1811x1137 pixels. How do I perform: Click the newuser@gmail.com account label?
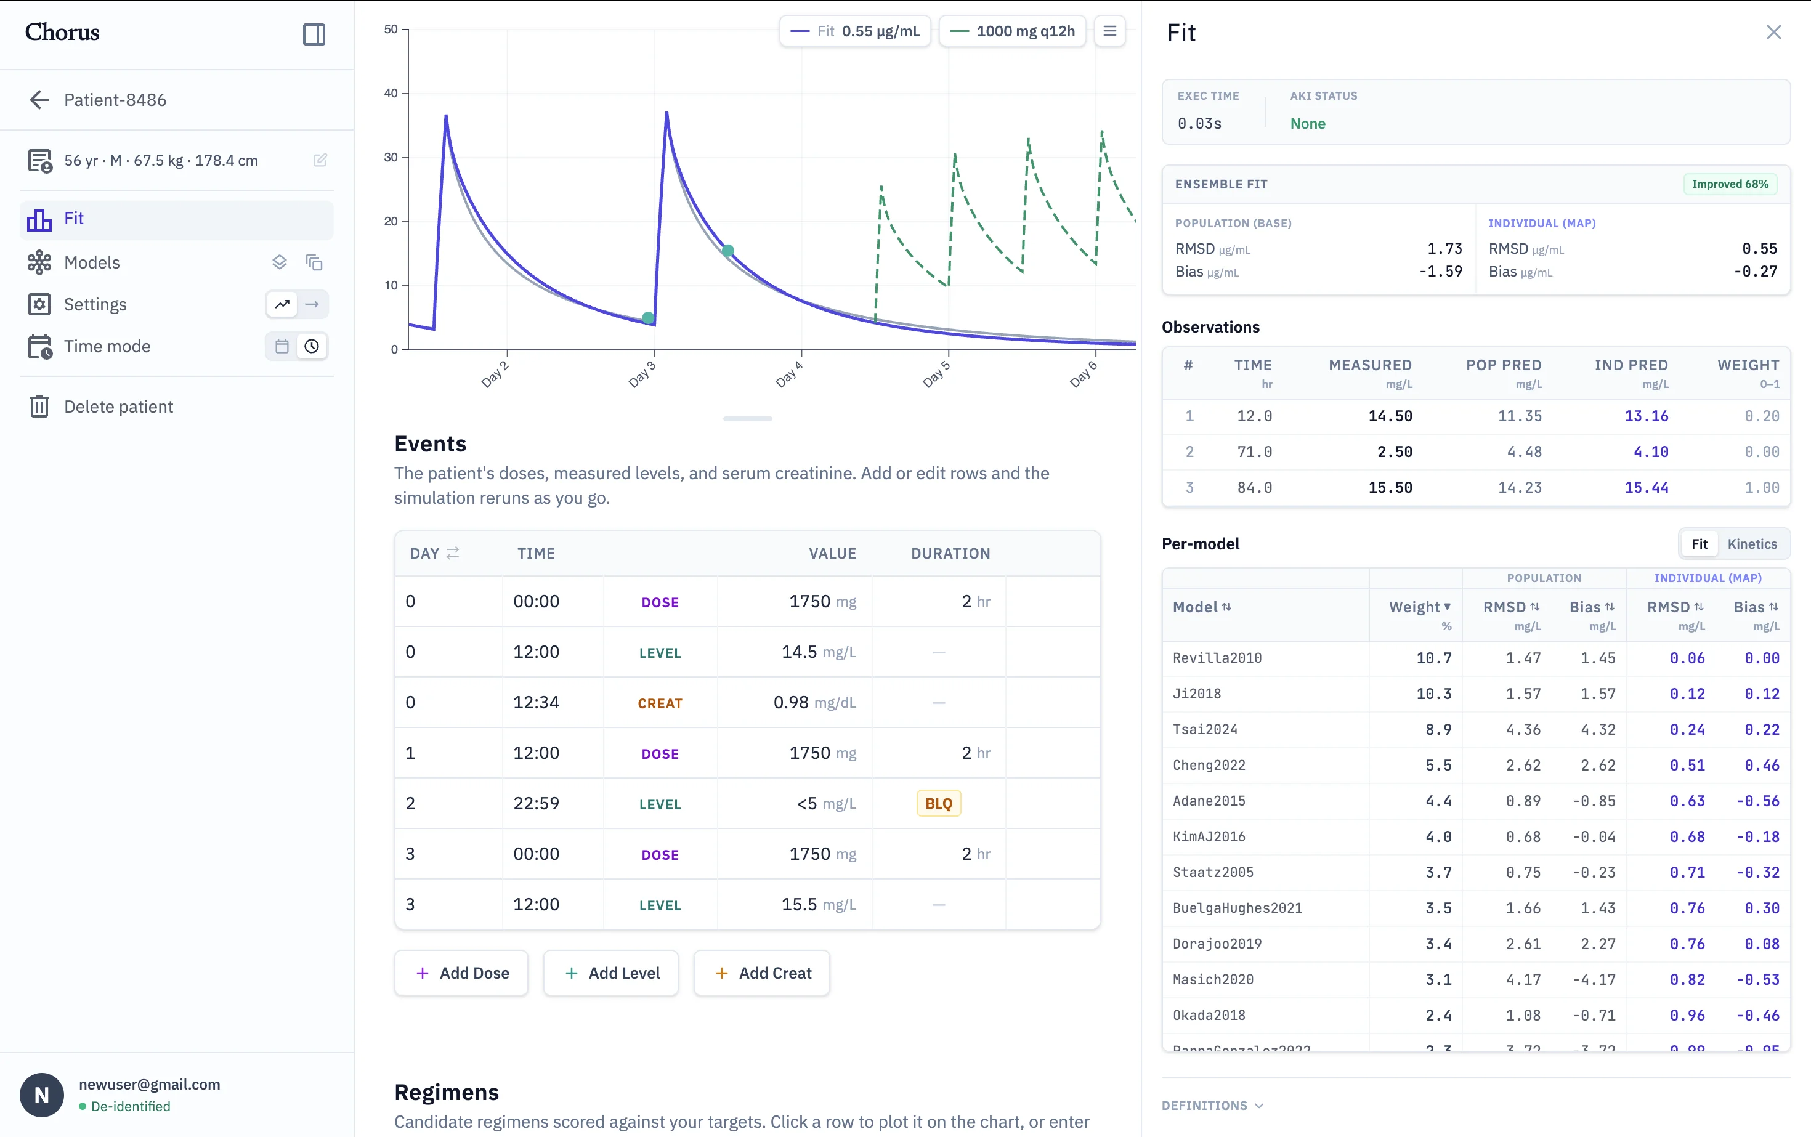pyautogui.click(x=150, y=1085)
